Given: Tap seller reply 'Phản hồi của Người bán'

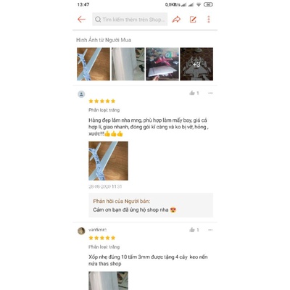Looking at the screenshot, I should click(x=122, y=201).
